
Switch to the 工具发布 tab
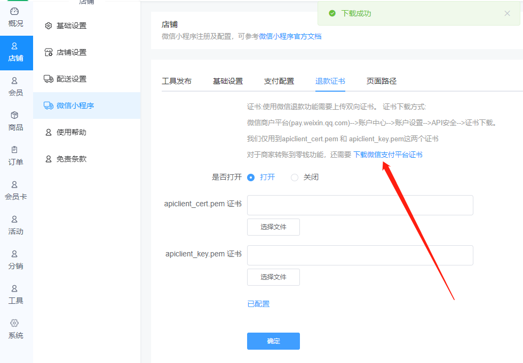point(177,81)
